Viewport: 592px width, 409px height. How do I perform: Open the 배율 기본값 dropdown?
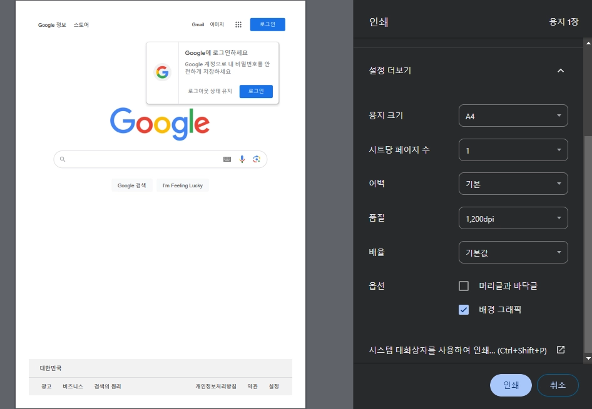[513, 252]
